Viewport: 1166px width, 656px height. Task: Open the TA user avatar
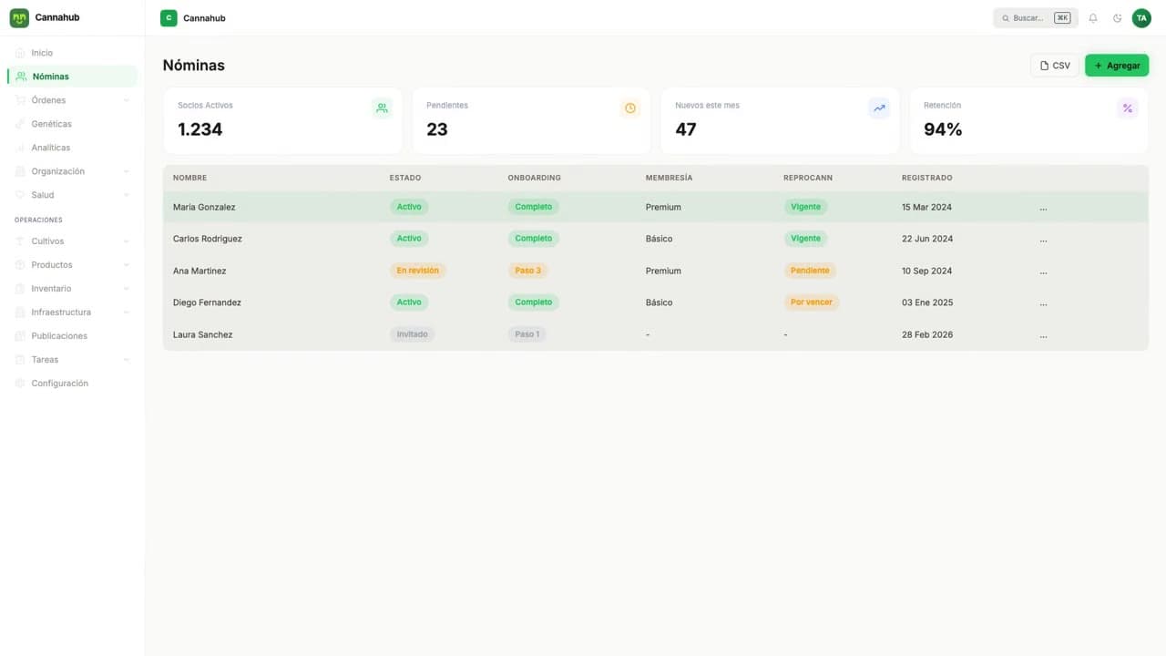pyautogui.click(x=1141, y=18)
